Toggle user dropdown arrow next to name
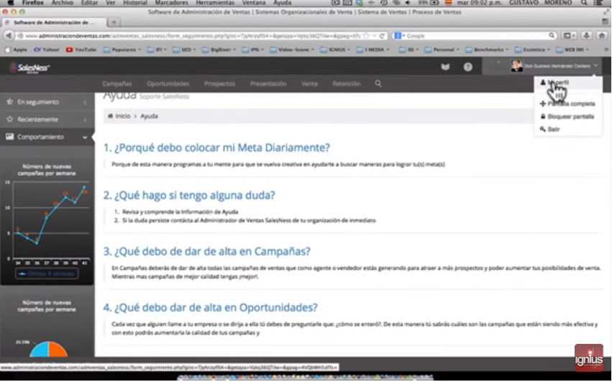This screenshot has width=612, height=382. (596, 66)
